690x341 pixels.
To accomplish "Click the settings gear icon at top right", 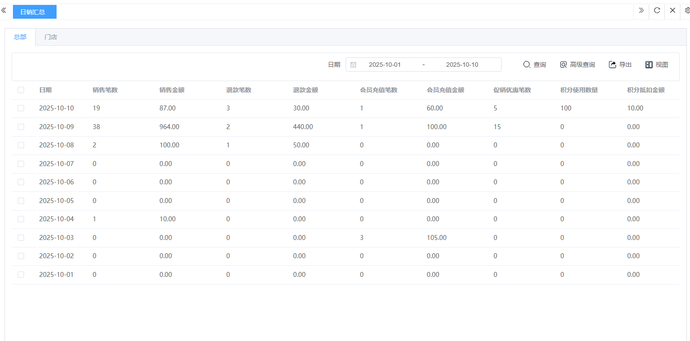I will 687,10.
